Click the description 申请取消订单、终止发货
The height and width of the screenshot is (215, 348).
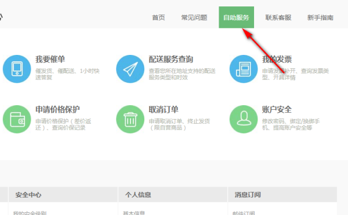pos(179,124)
